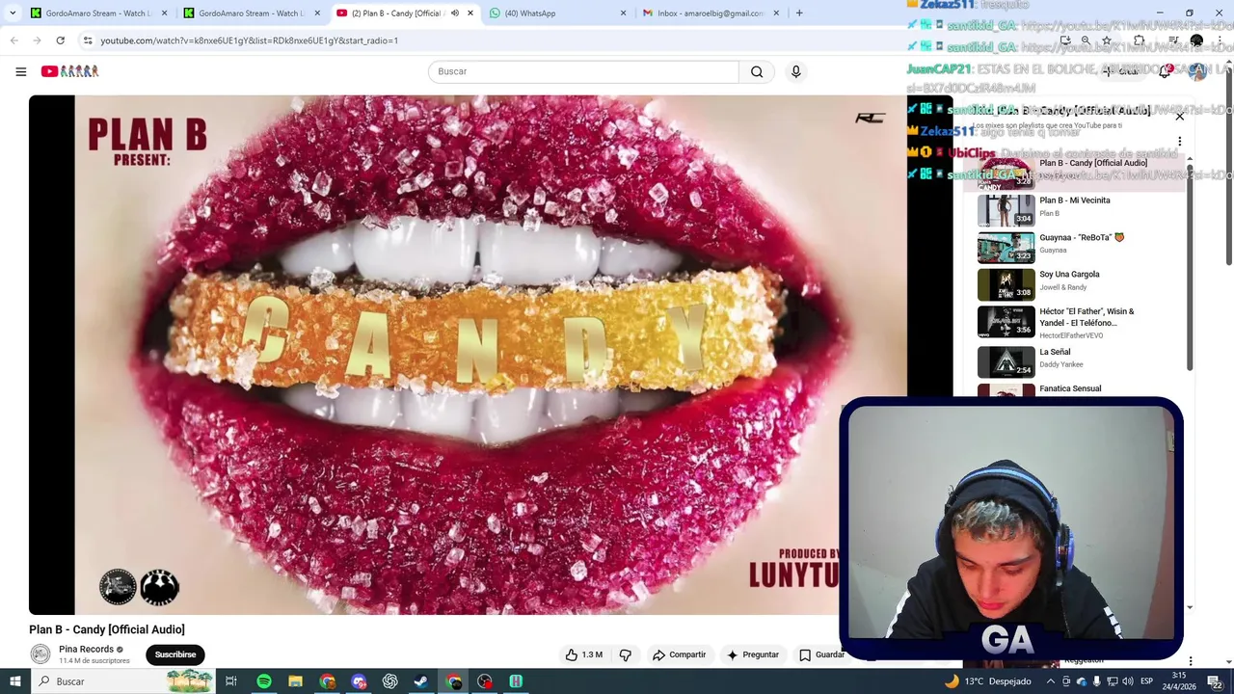1234x694 pixels.
Task: Open the YouTube hamburger guide menu
Action: pyautogui.click(x=20, y=71)
